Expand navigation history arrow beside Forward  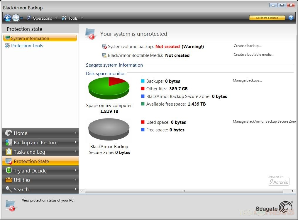[x=22, y=18]
